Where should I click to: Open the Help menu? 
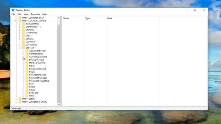click(x=45, y=14)
